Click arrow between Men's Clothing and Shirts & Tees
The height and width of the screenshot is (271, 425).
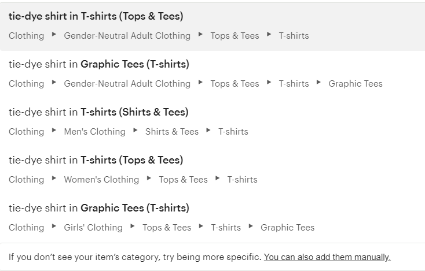coord(135,130)
